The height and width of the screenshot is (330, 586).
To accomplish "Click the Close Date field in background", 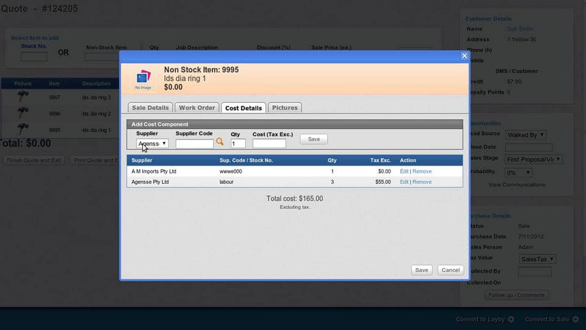I will (529, 147).
